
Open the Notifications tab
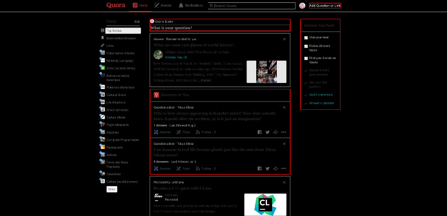[190, 6]
